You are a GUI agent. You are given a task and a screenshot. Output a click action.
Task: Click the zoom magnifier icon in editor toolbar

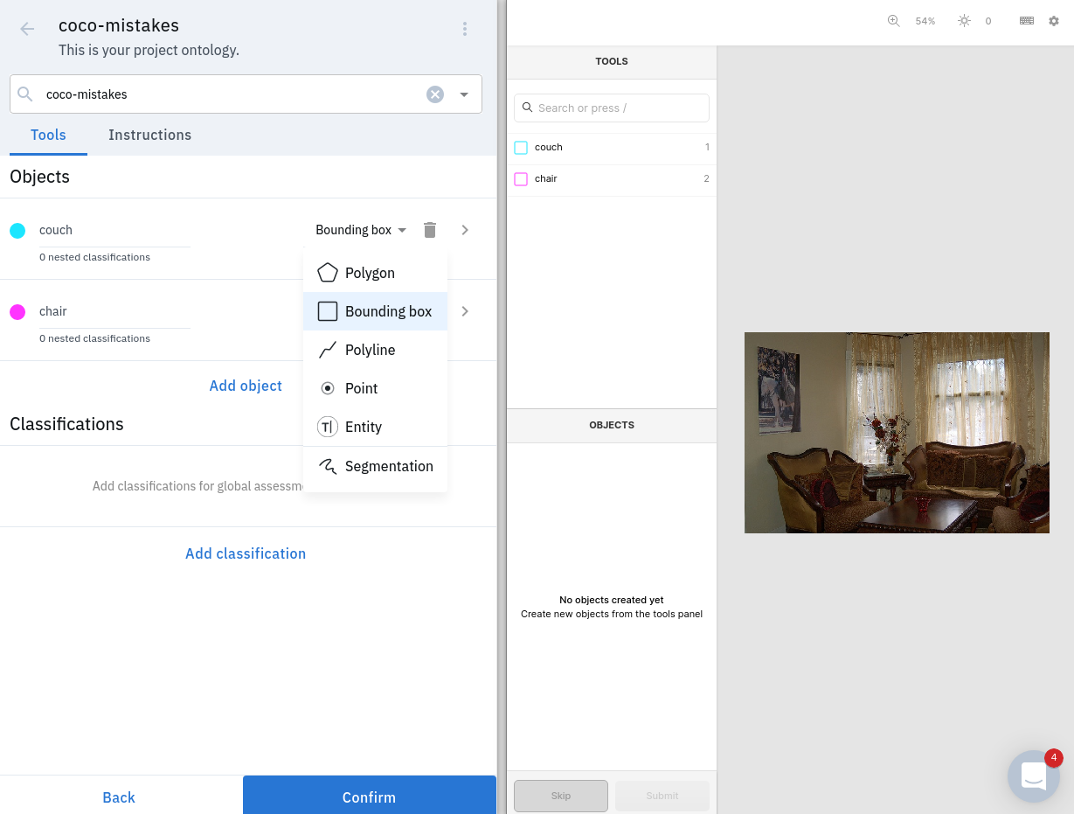pos(893,21)
